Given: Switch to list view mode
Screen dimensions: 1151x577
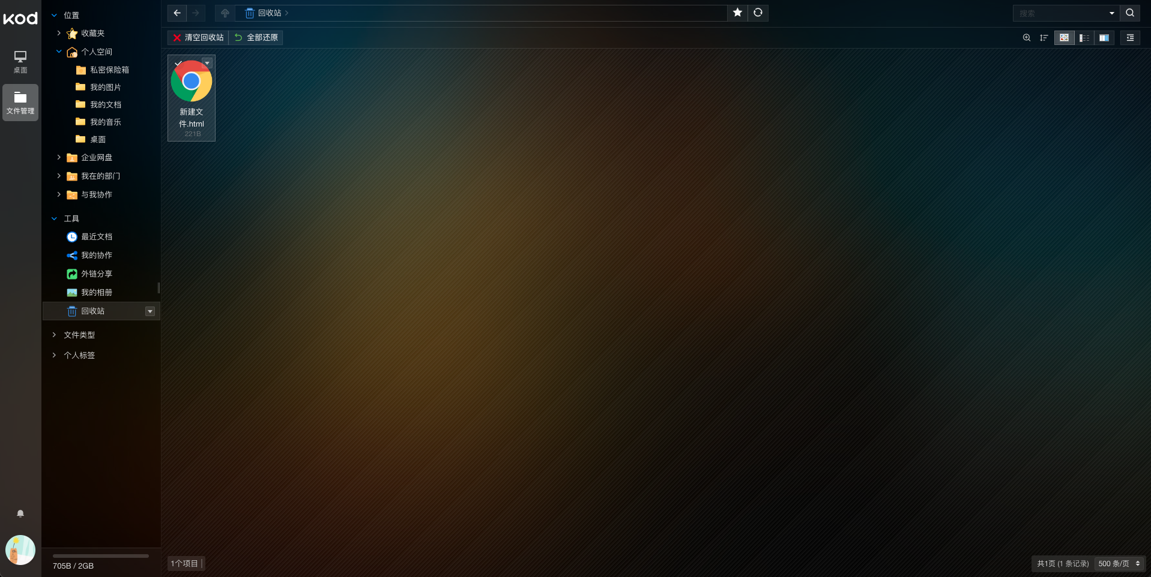Looking at the screenshot, I should (x=1084, y=38).
